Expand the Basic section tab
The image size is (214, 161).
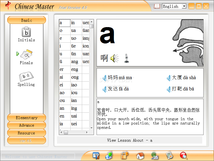click(26, 20)
